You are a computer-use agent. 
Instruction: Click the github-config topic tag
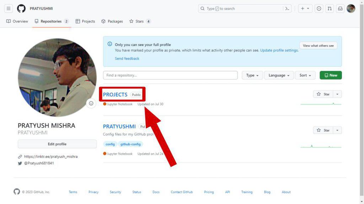[x=130, y=144]
